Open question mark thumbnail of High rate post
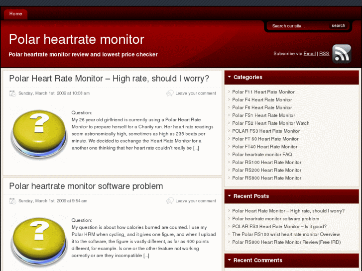362x271 pixels. [x=39, y=134]
